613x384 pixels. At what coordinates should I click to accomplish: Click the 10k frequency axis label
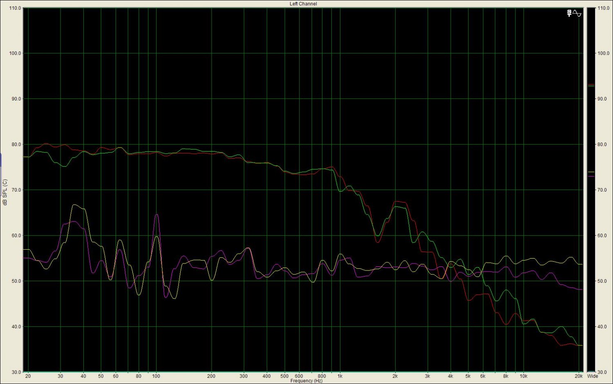tap(524, 376)
